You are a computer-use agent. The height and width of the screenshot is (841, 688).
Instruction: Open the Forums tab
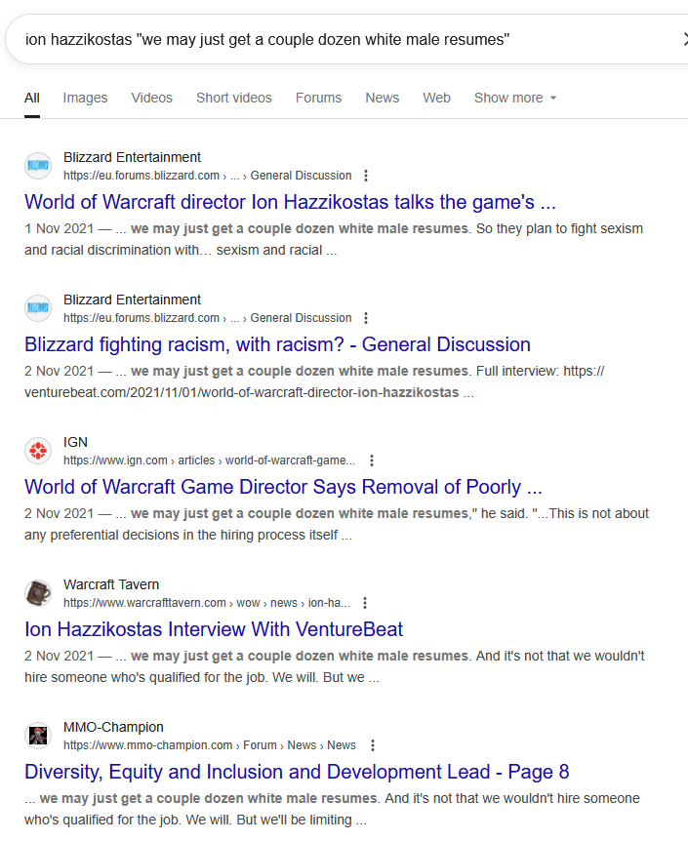pos(319,98)
